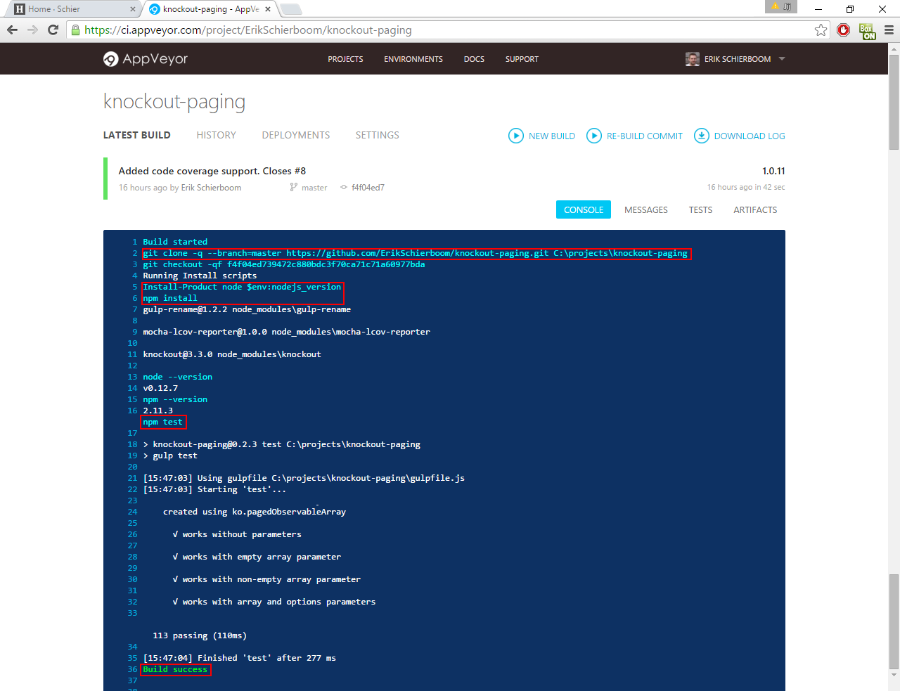Image resolution: width=900 pixels, height=691 pixels.
Task: Open the ENVIRONMENTS menu
Action: [413, 59]
